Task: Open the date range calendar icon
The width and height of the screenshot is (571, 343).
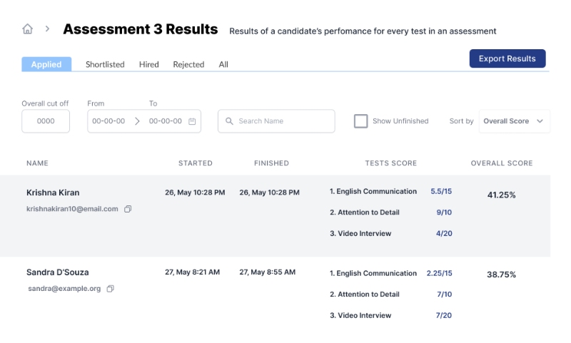Action: (x=192, y=121)
